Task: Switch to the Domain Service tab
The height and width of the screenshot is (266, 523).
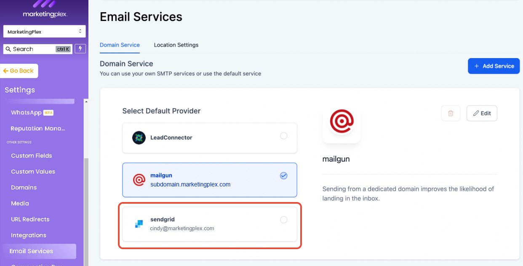Action: point(120,45)
